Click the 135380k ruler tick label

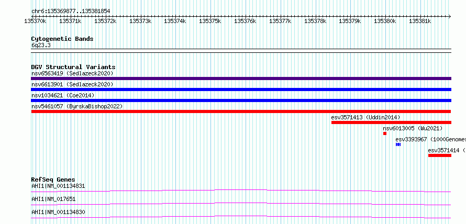click(385, 21)
